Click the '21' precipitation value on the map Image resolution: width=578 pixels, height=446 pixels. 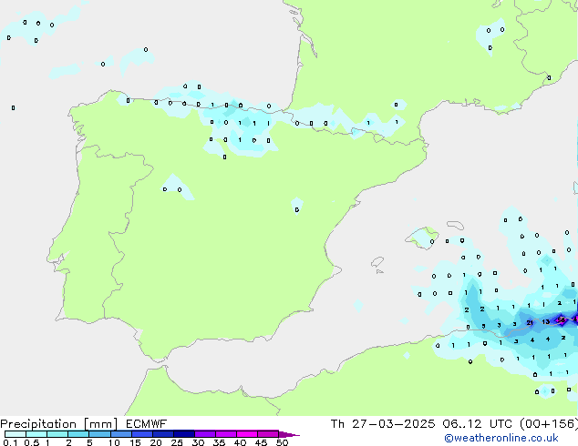click(x=530, y=323)
